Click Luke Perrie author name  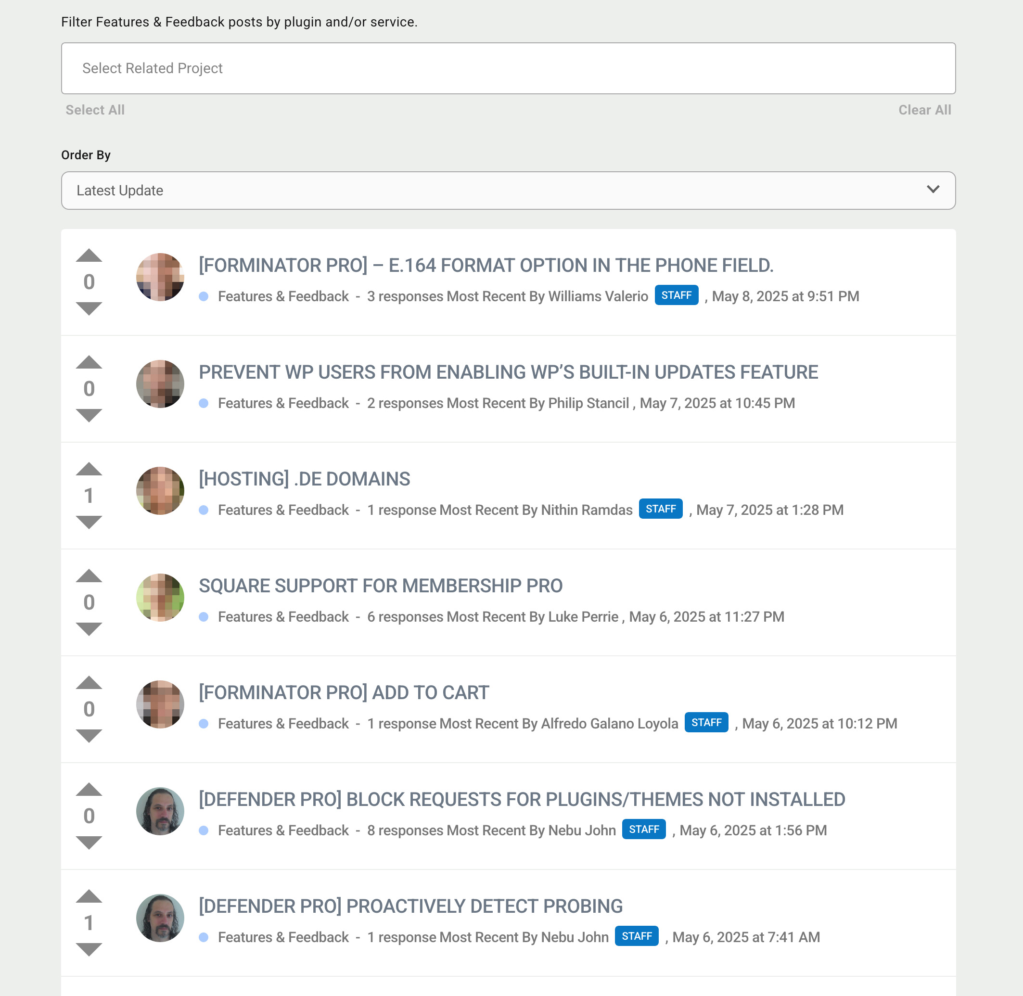tap(583, 617)
